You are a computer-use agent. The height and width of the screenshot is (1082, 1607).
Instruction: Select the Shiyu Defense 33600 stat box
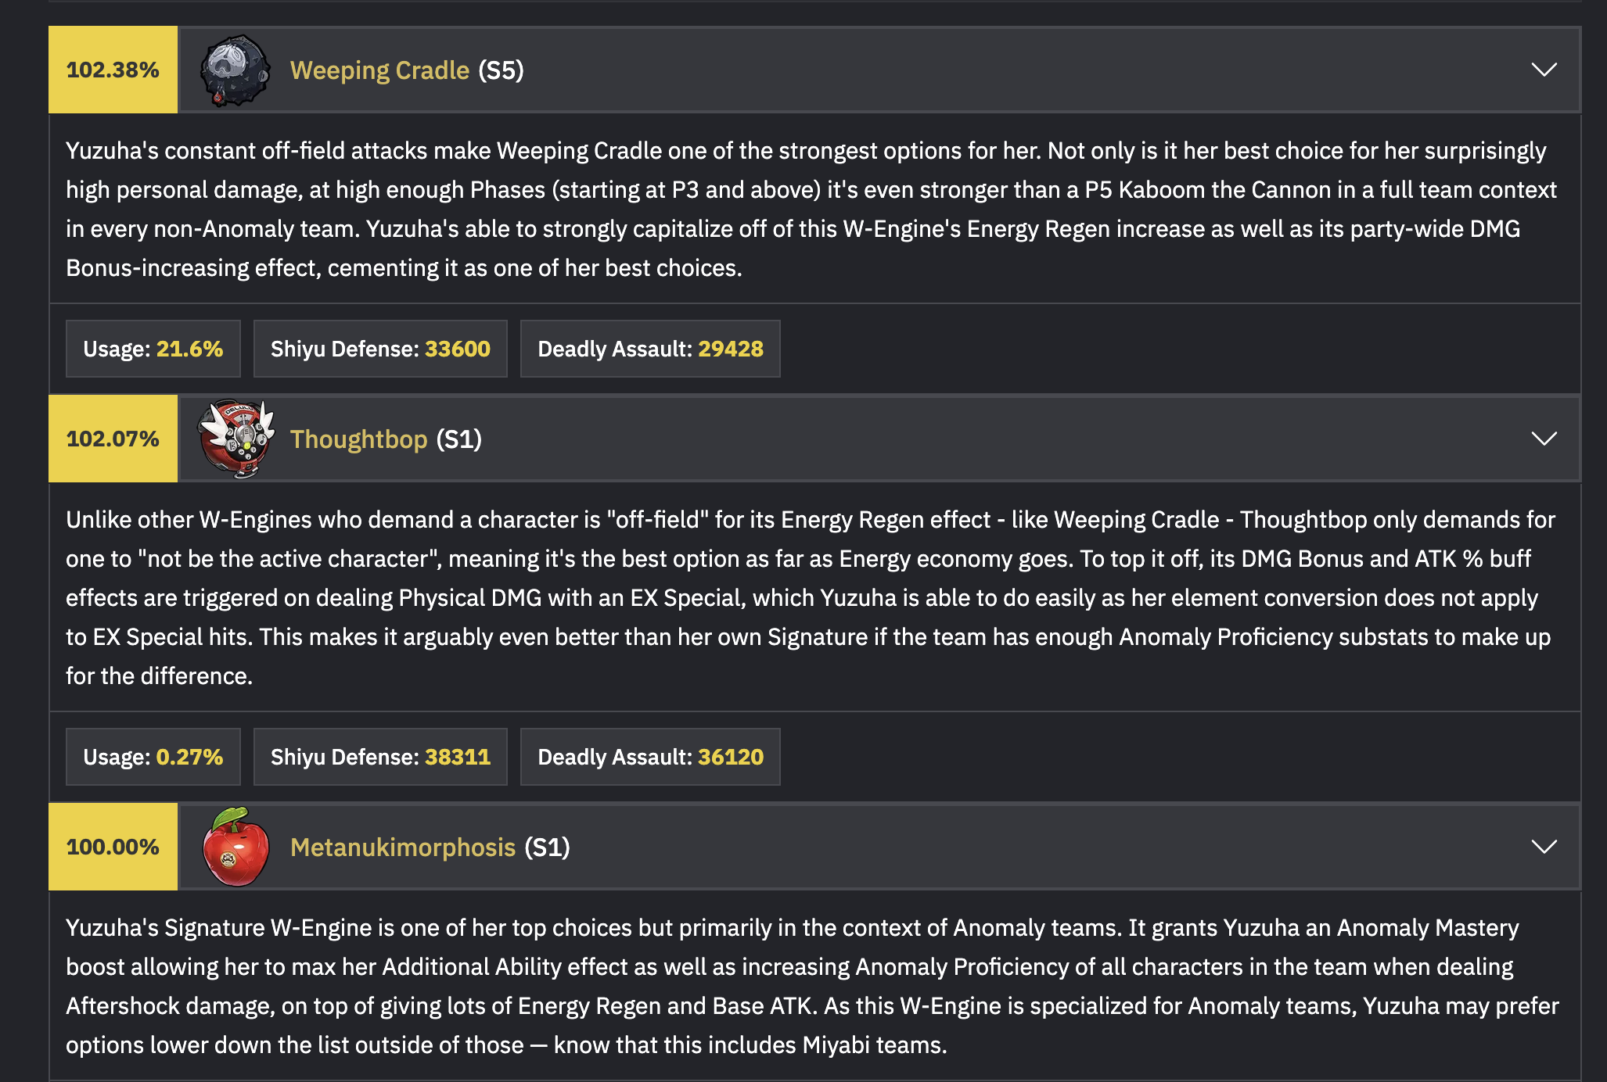(x=380, y=349)
